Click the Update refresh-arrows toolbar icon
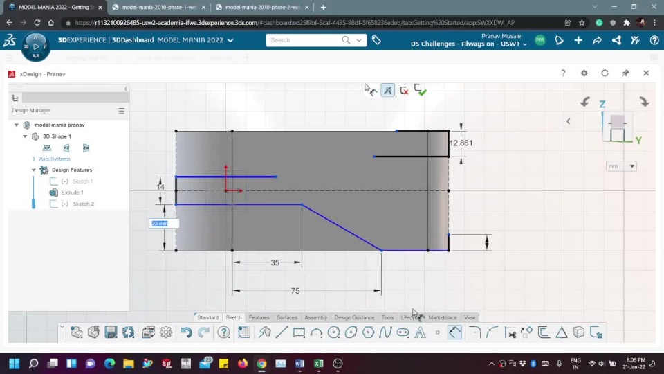Viewport: 664px width, 374px height. 129,332
